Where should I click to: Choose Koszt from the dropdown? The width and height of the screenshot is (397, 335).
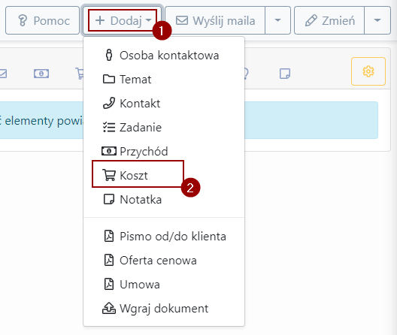[x=164, y=175]
